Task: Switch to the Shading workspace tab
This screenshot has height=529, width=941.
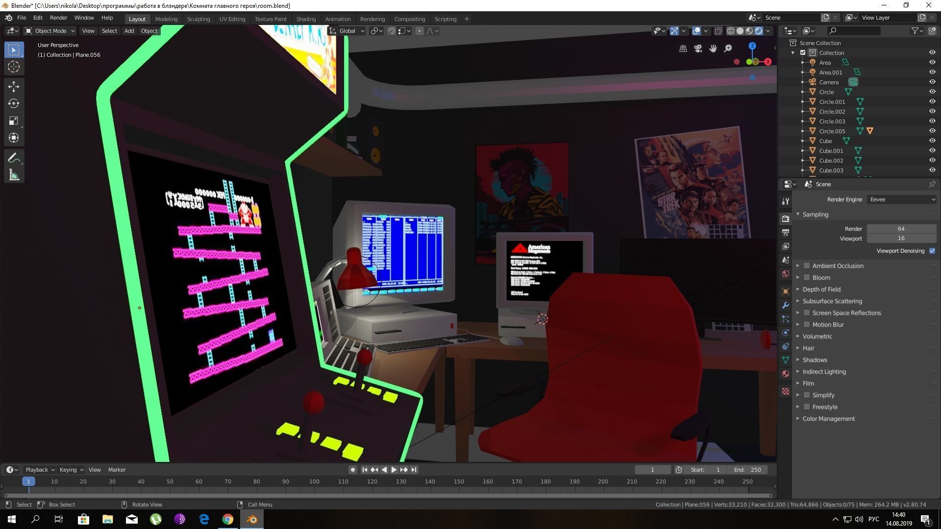Action: tap(306, 19)
